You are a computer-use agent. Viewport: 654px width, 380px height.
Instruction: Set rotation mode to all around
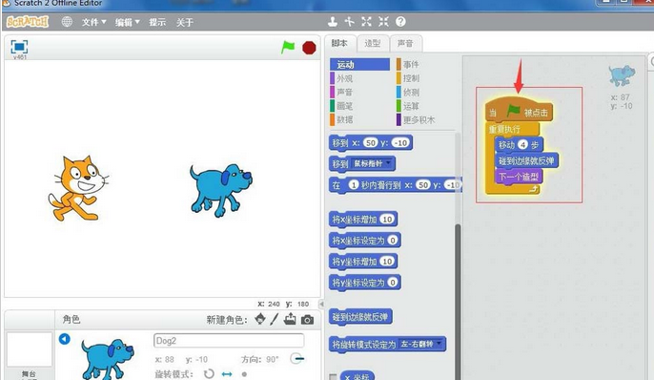(x=209, y=373)
